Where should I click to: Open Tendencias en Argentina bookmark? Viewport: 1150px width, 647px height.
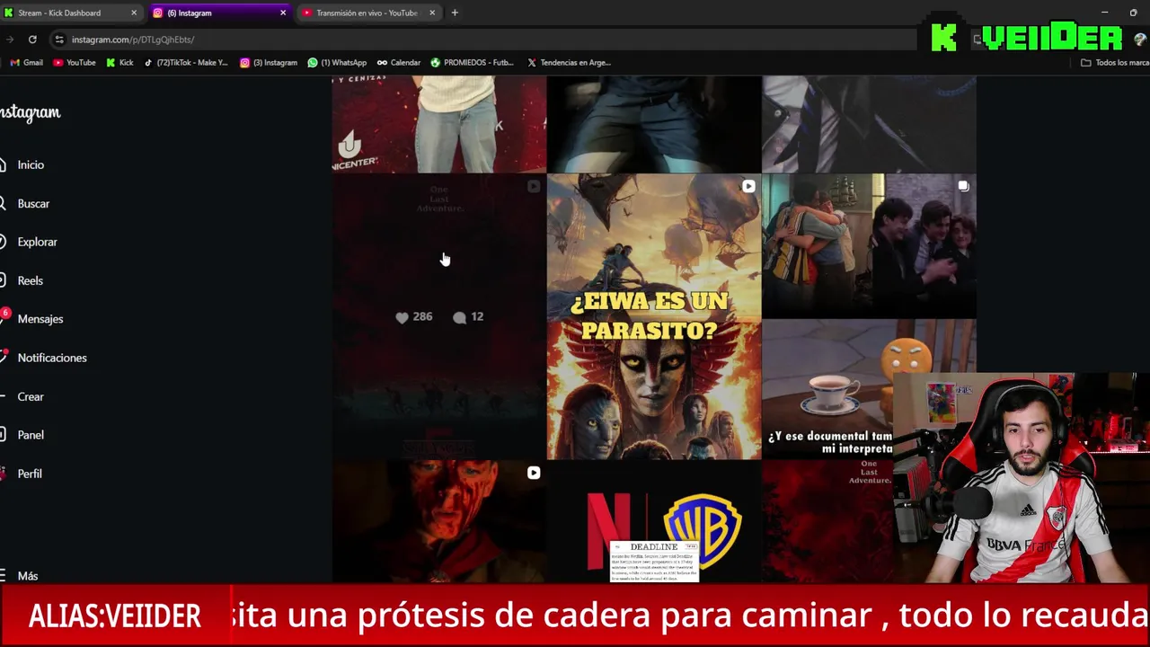[x=569, y=63]
